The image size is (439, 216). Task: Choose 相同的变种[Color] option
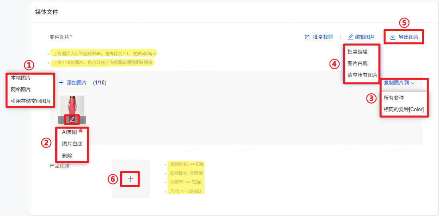pyautogui.click(x=403, y=109)
